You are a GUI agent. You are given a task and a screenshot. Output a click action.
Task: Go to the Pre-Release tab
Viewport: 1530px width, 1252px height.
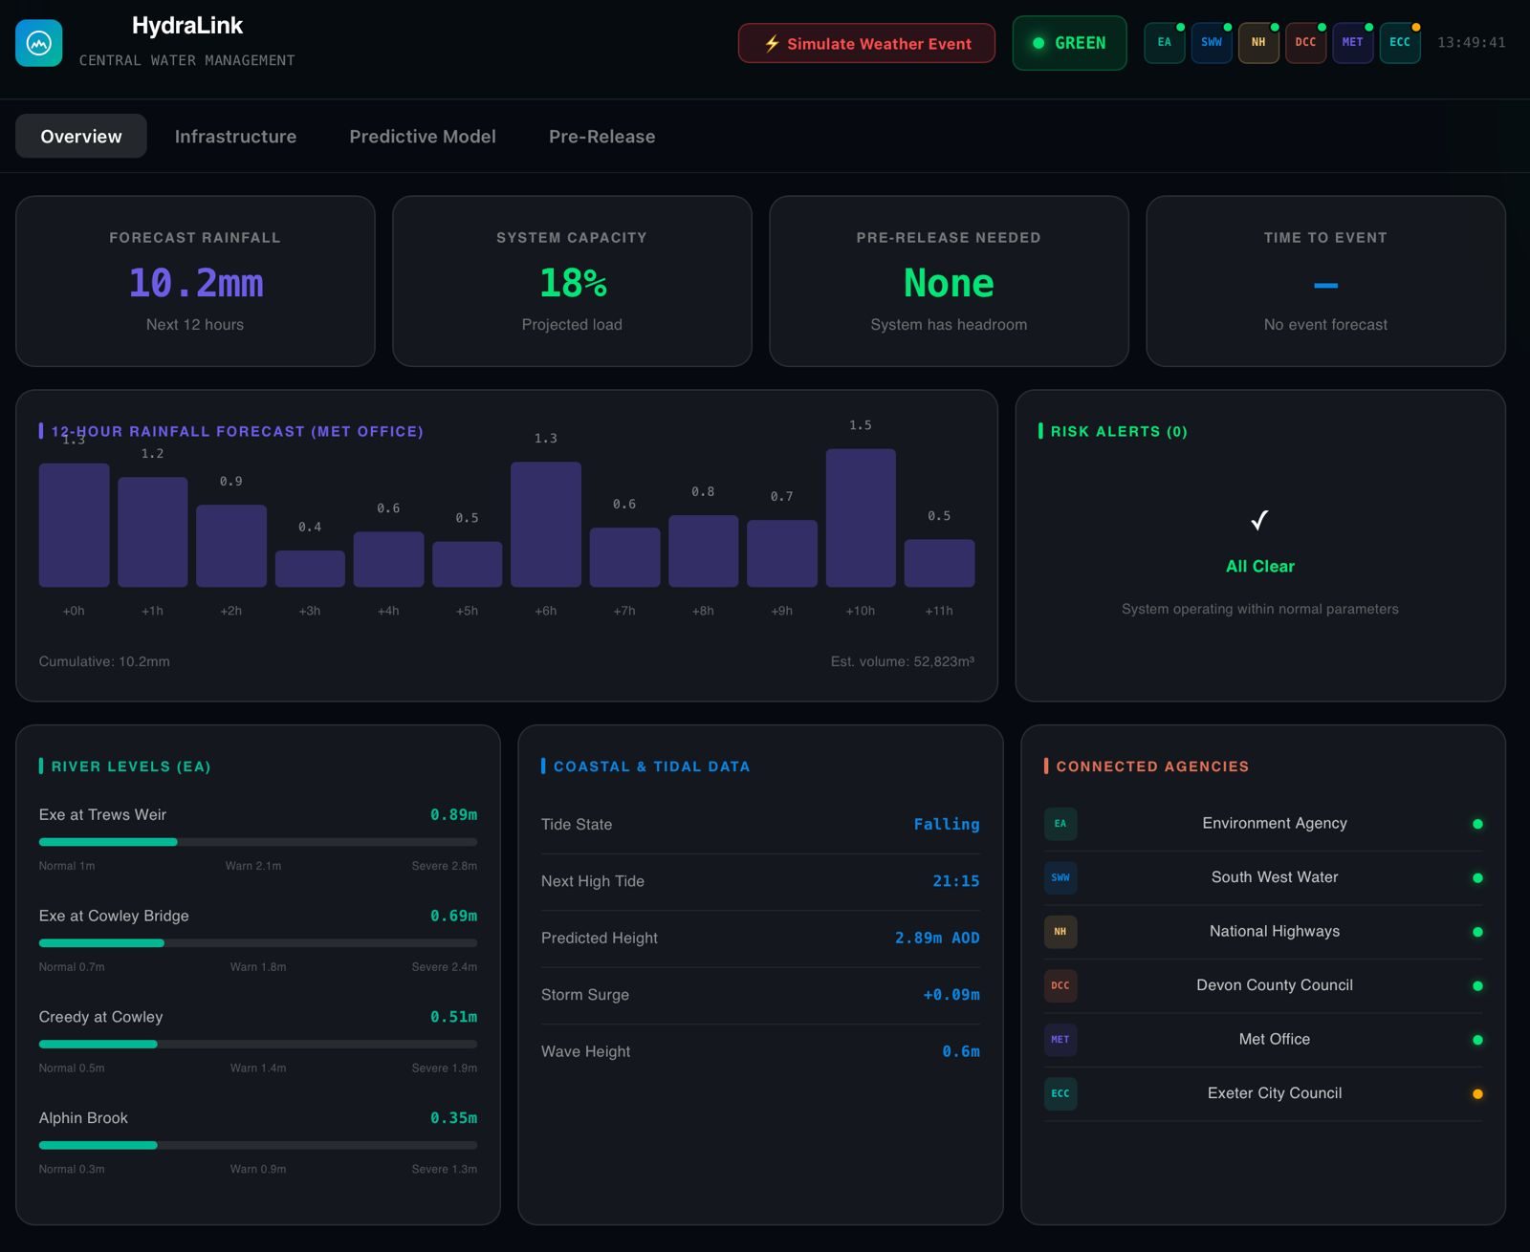(x=602, y=136)
